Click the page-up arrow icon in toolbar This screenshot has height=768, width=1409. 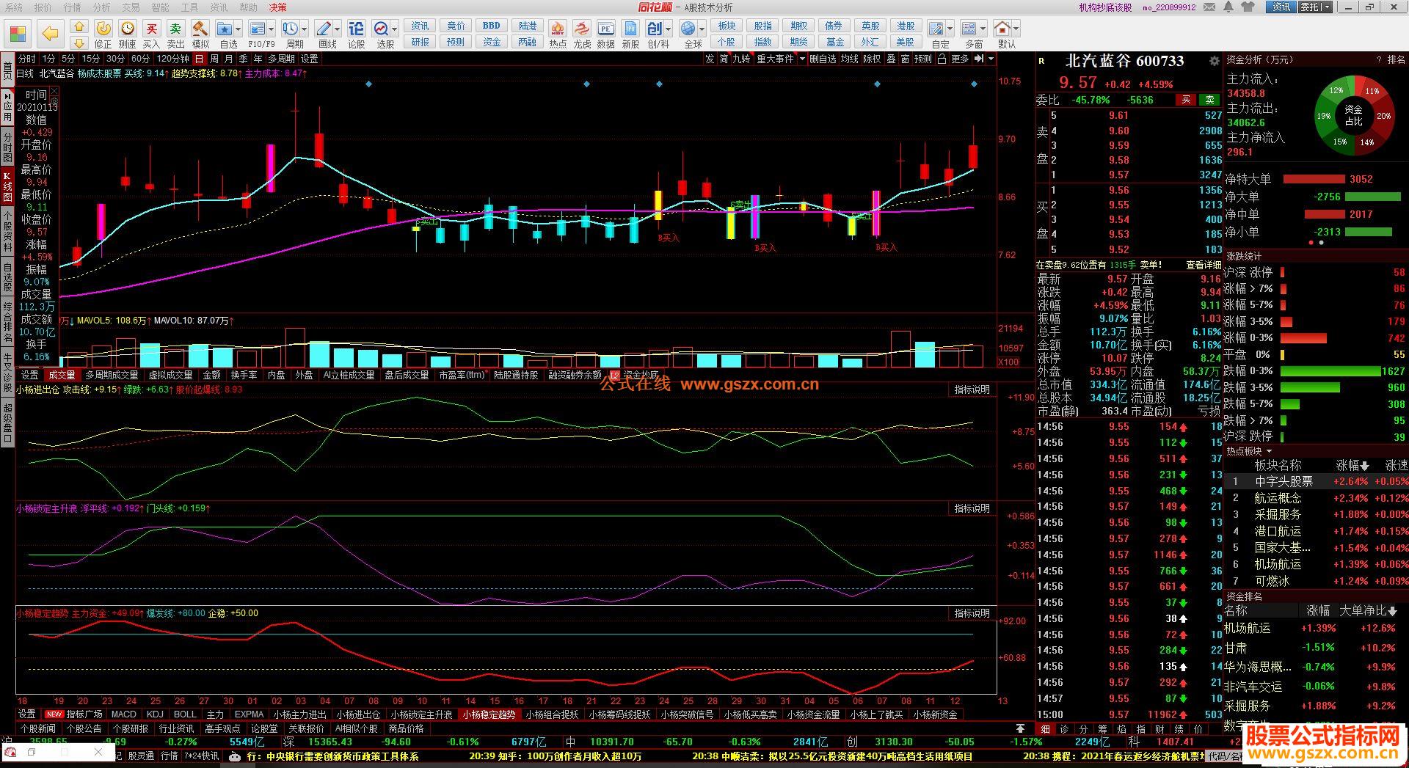click(79, 26)
